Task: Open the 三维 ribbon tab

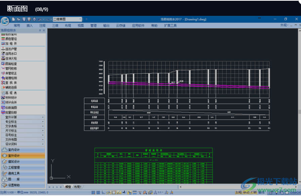Action: click(55, 25)
